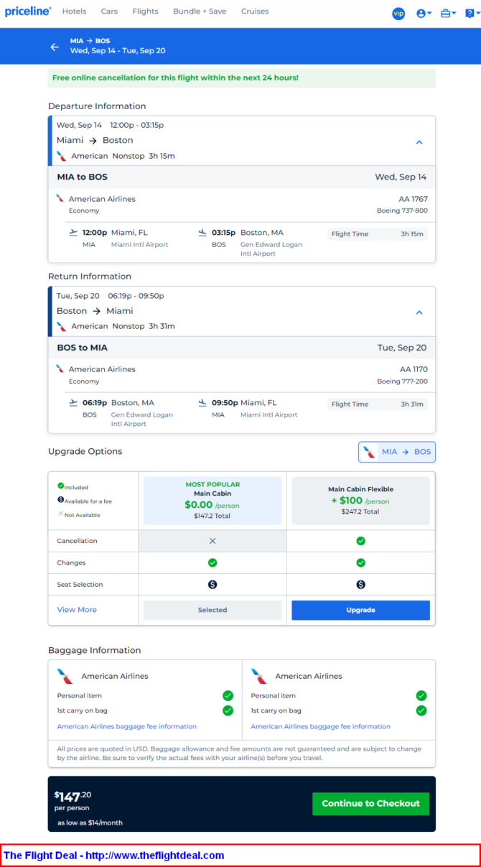Click Main Cabin Flexible changes check mark
481x867 pixels.
coord(361,562)
